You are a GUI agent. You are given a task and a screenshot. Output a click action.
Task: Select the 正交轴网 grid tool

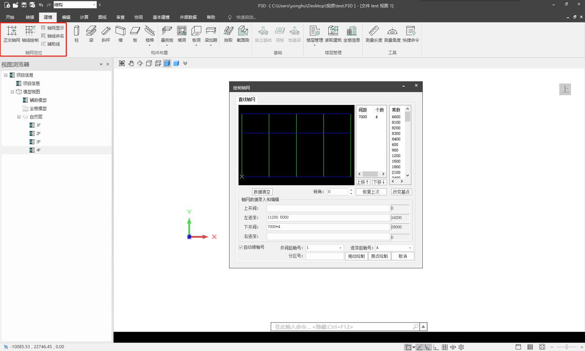pos(12,34)
